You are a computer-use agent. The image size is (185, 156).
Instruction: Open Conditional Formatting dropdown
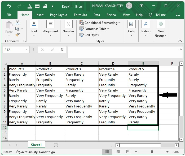(x=119, y=23)
